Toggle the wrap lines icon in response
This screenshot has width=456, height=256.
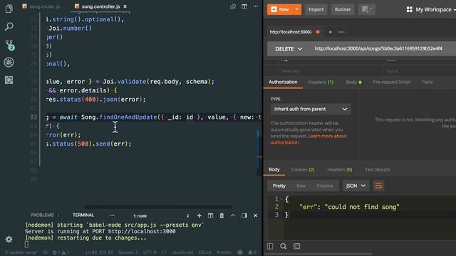pos(378,186)
